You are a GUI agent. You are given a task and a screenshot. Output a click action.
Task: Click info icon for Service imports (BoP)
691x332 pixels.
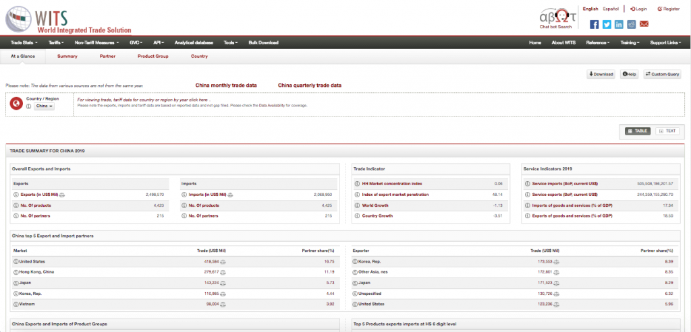(527, 184)
